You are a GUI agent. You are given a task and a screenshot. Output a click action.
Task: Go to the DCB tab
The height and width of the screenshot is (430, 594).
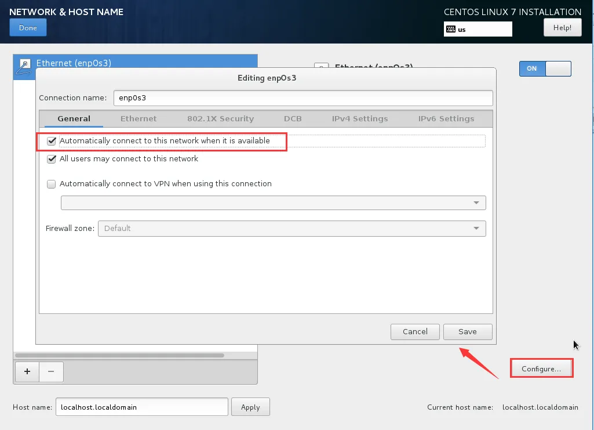(x=293, y=119)
